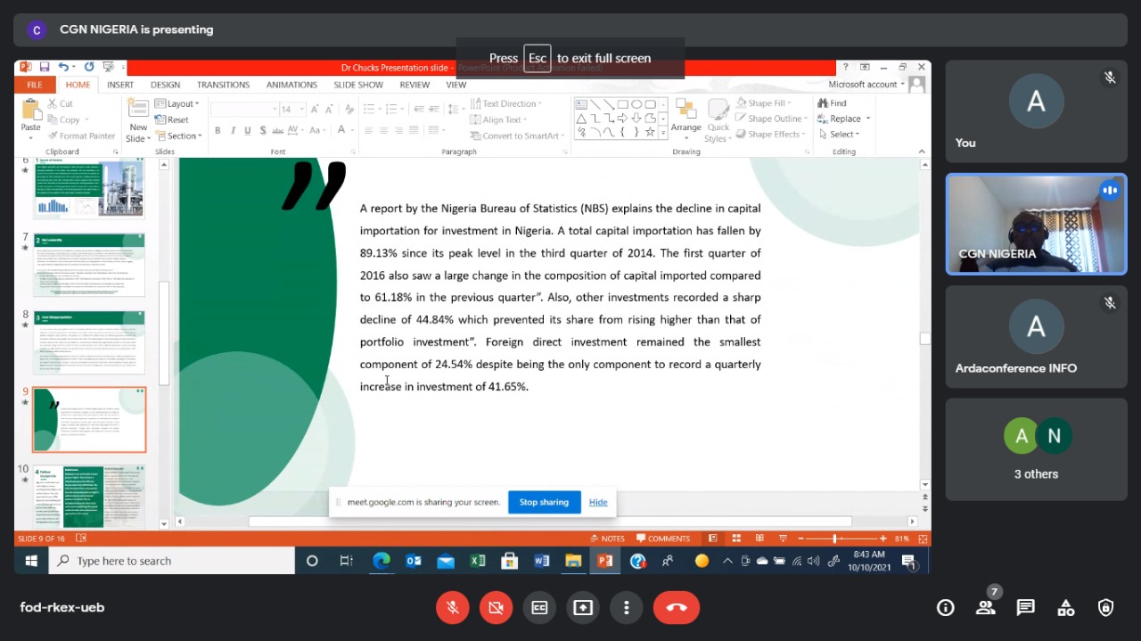
Task: Switch to the DESIGN ribbon tab
Action: point(165,85)
